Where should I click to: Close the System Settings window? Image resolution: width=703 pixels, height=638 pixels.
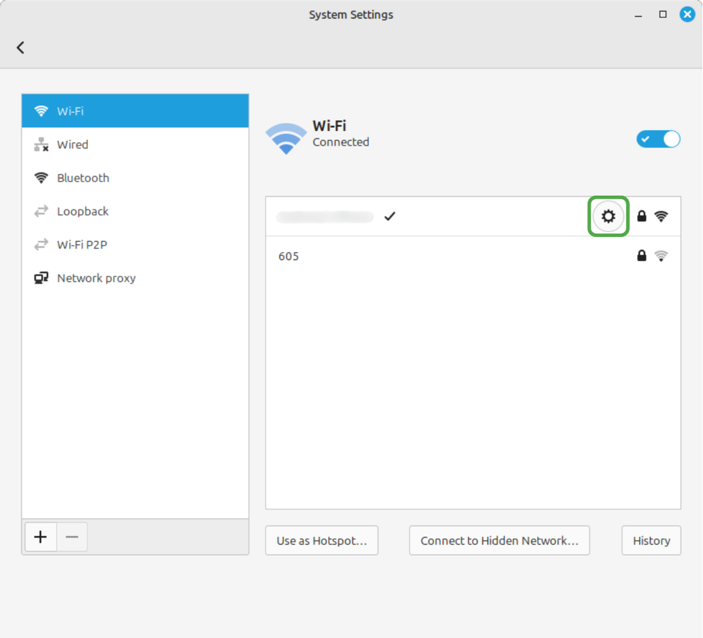pyautogui.click(x=687, y=14)
